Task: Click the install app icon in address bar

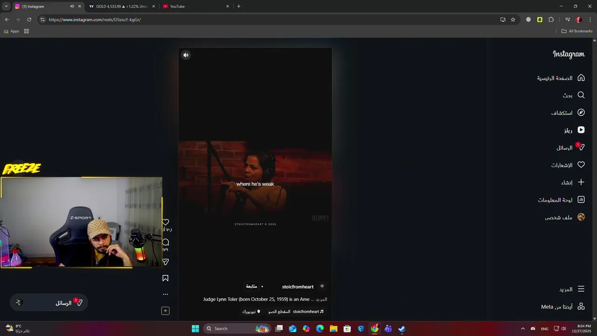Action: tap(503, 20)
